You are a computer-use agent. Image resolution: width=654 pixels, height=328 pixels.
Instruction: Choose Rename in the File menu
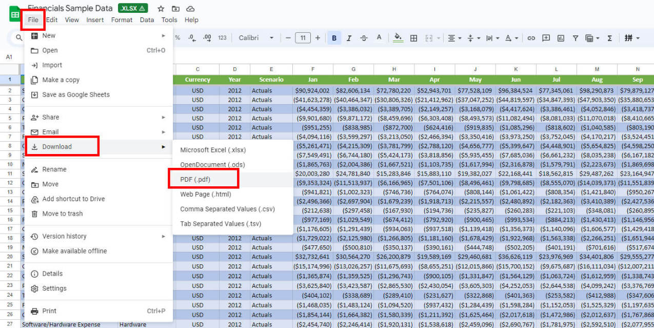[98, 169]
